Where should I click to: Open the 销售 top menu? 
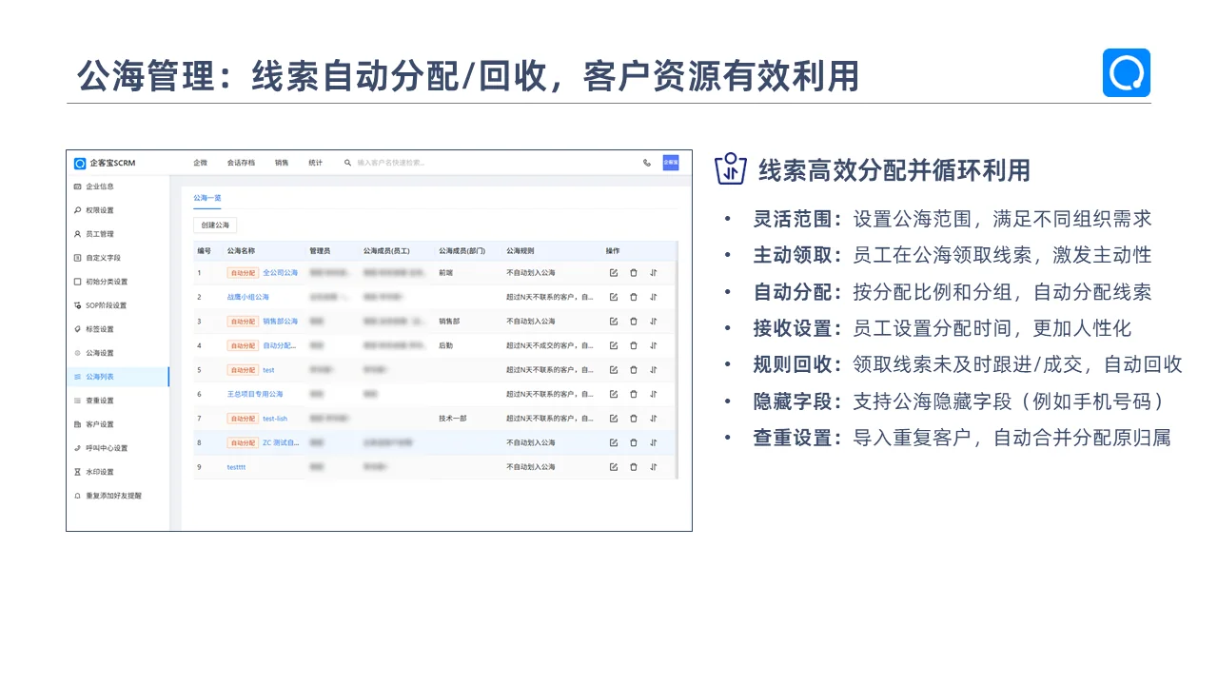282,163
